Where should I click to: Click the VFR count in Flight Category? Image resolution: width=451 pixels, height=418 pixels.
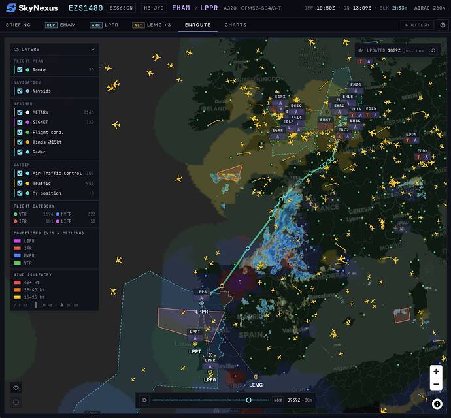(x=48, y=214)
